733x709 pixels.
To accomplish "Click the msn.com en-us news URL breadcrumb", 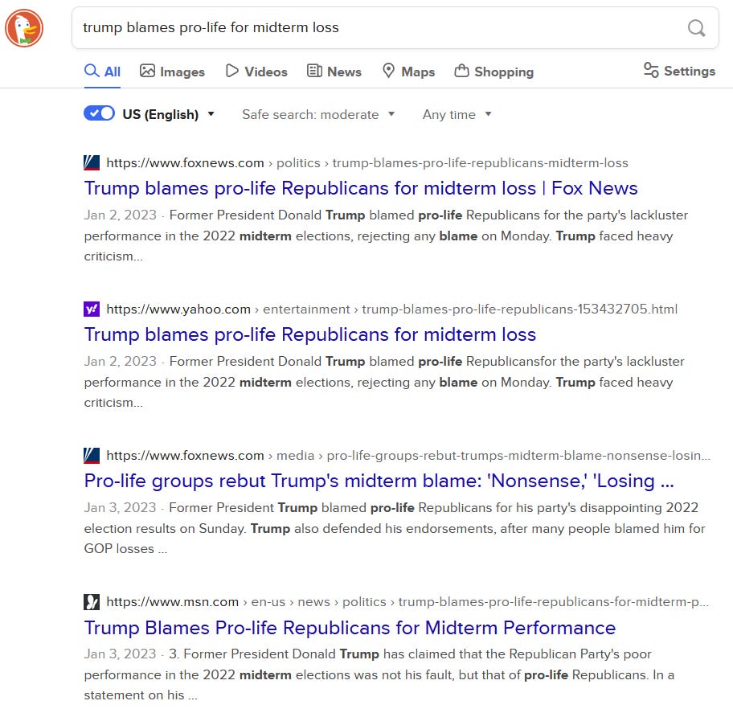I will (x=407, y=602).
